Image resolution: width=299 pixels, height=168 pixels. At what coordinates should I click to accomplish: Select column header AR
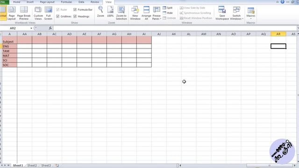pyautogui.click(x=278, y=34)
